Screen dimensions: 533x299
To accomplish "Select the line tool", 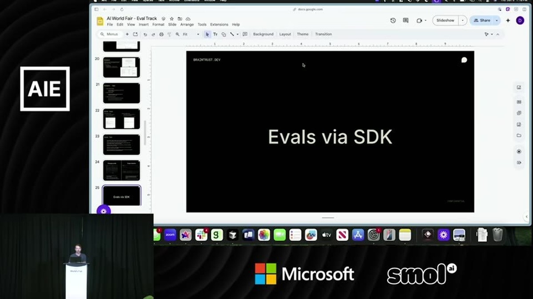I will tap(232, 34).
